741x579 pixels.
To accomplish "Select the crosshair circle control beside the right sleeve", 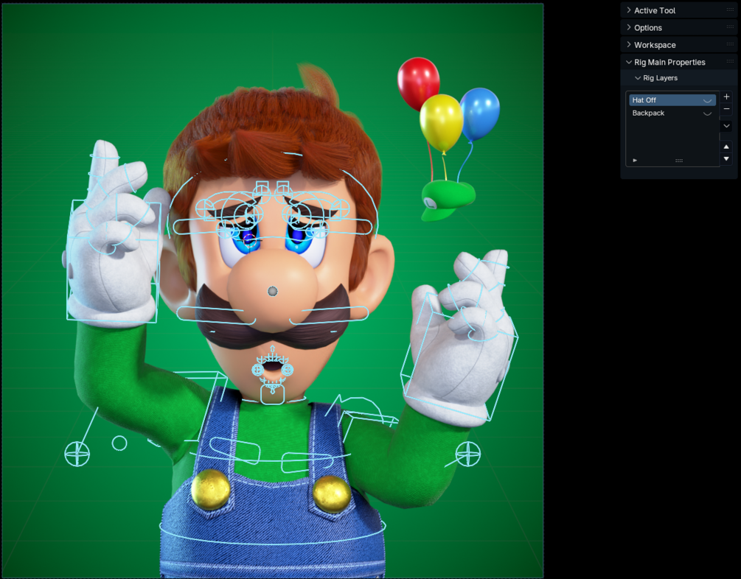I will pos(468,454).
